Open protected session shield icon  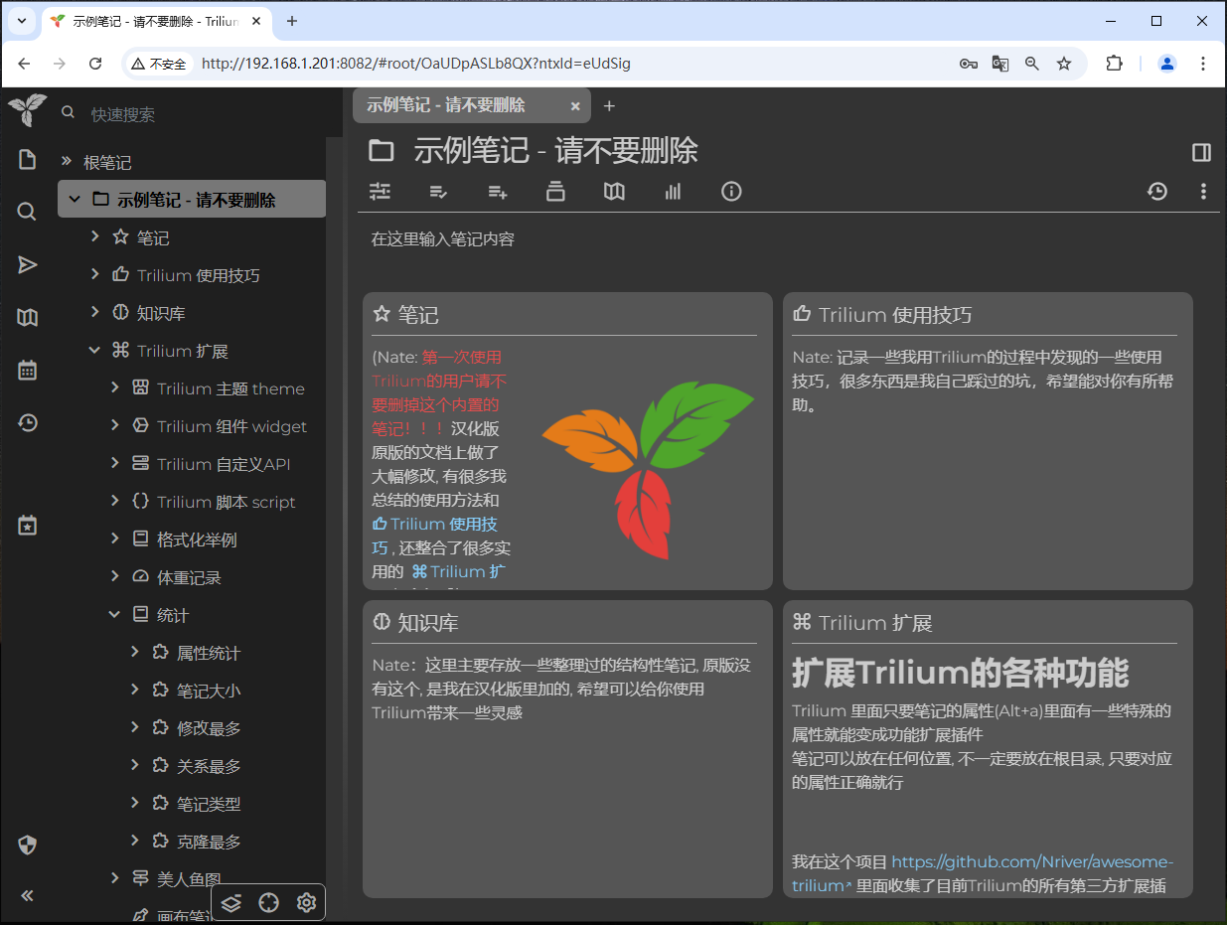tap(27, 846)
